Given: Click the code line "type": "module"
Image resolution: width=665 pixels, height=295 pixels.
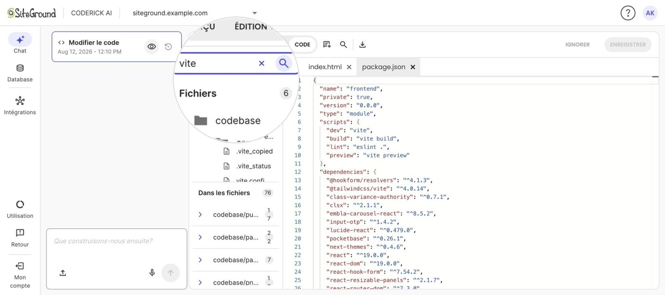Looking at the screenshot, I should (347, 114).
